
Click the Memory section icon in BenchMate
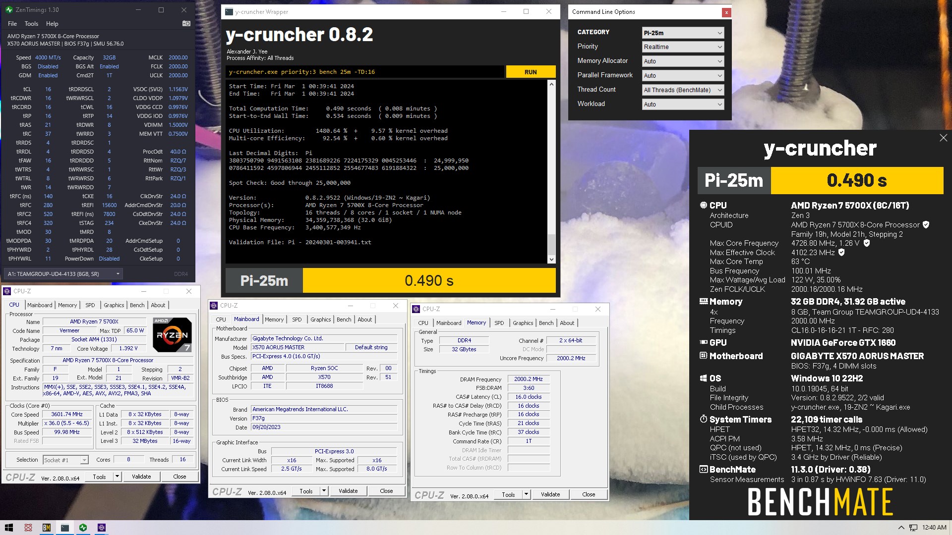(703, 301)
